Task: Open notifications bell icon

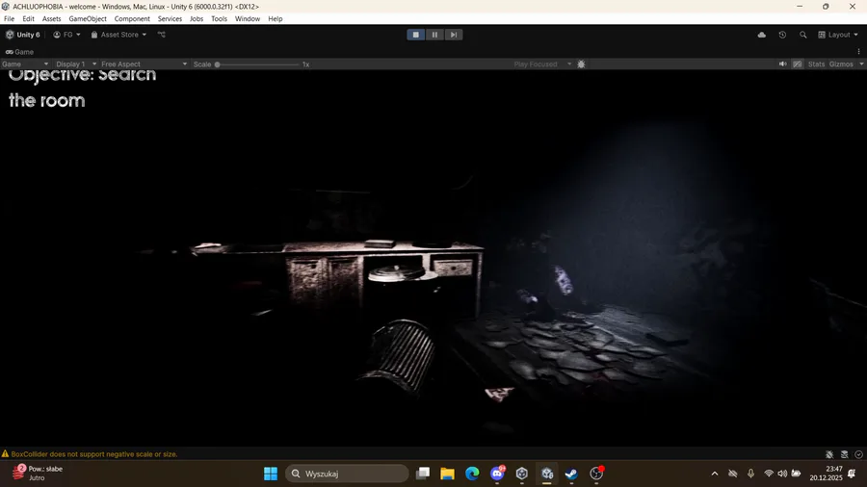Action: pyautogui.click(x=852, y=474)
